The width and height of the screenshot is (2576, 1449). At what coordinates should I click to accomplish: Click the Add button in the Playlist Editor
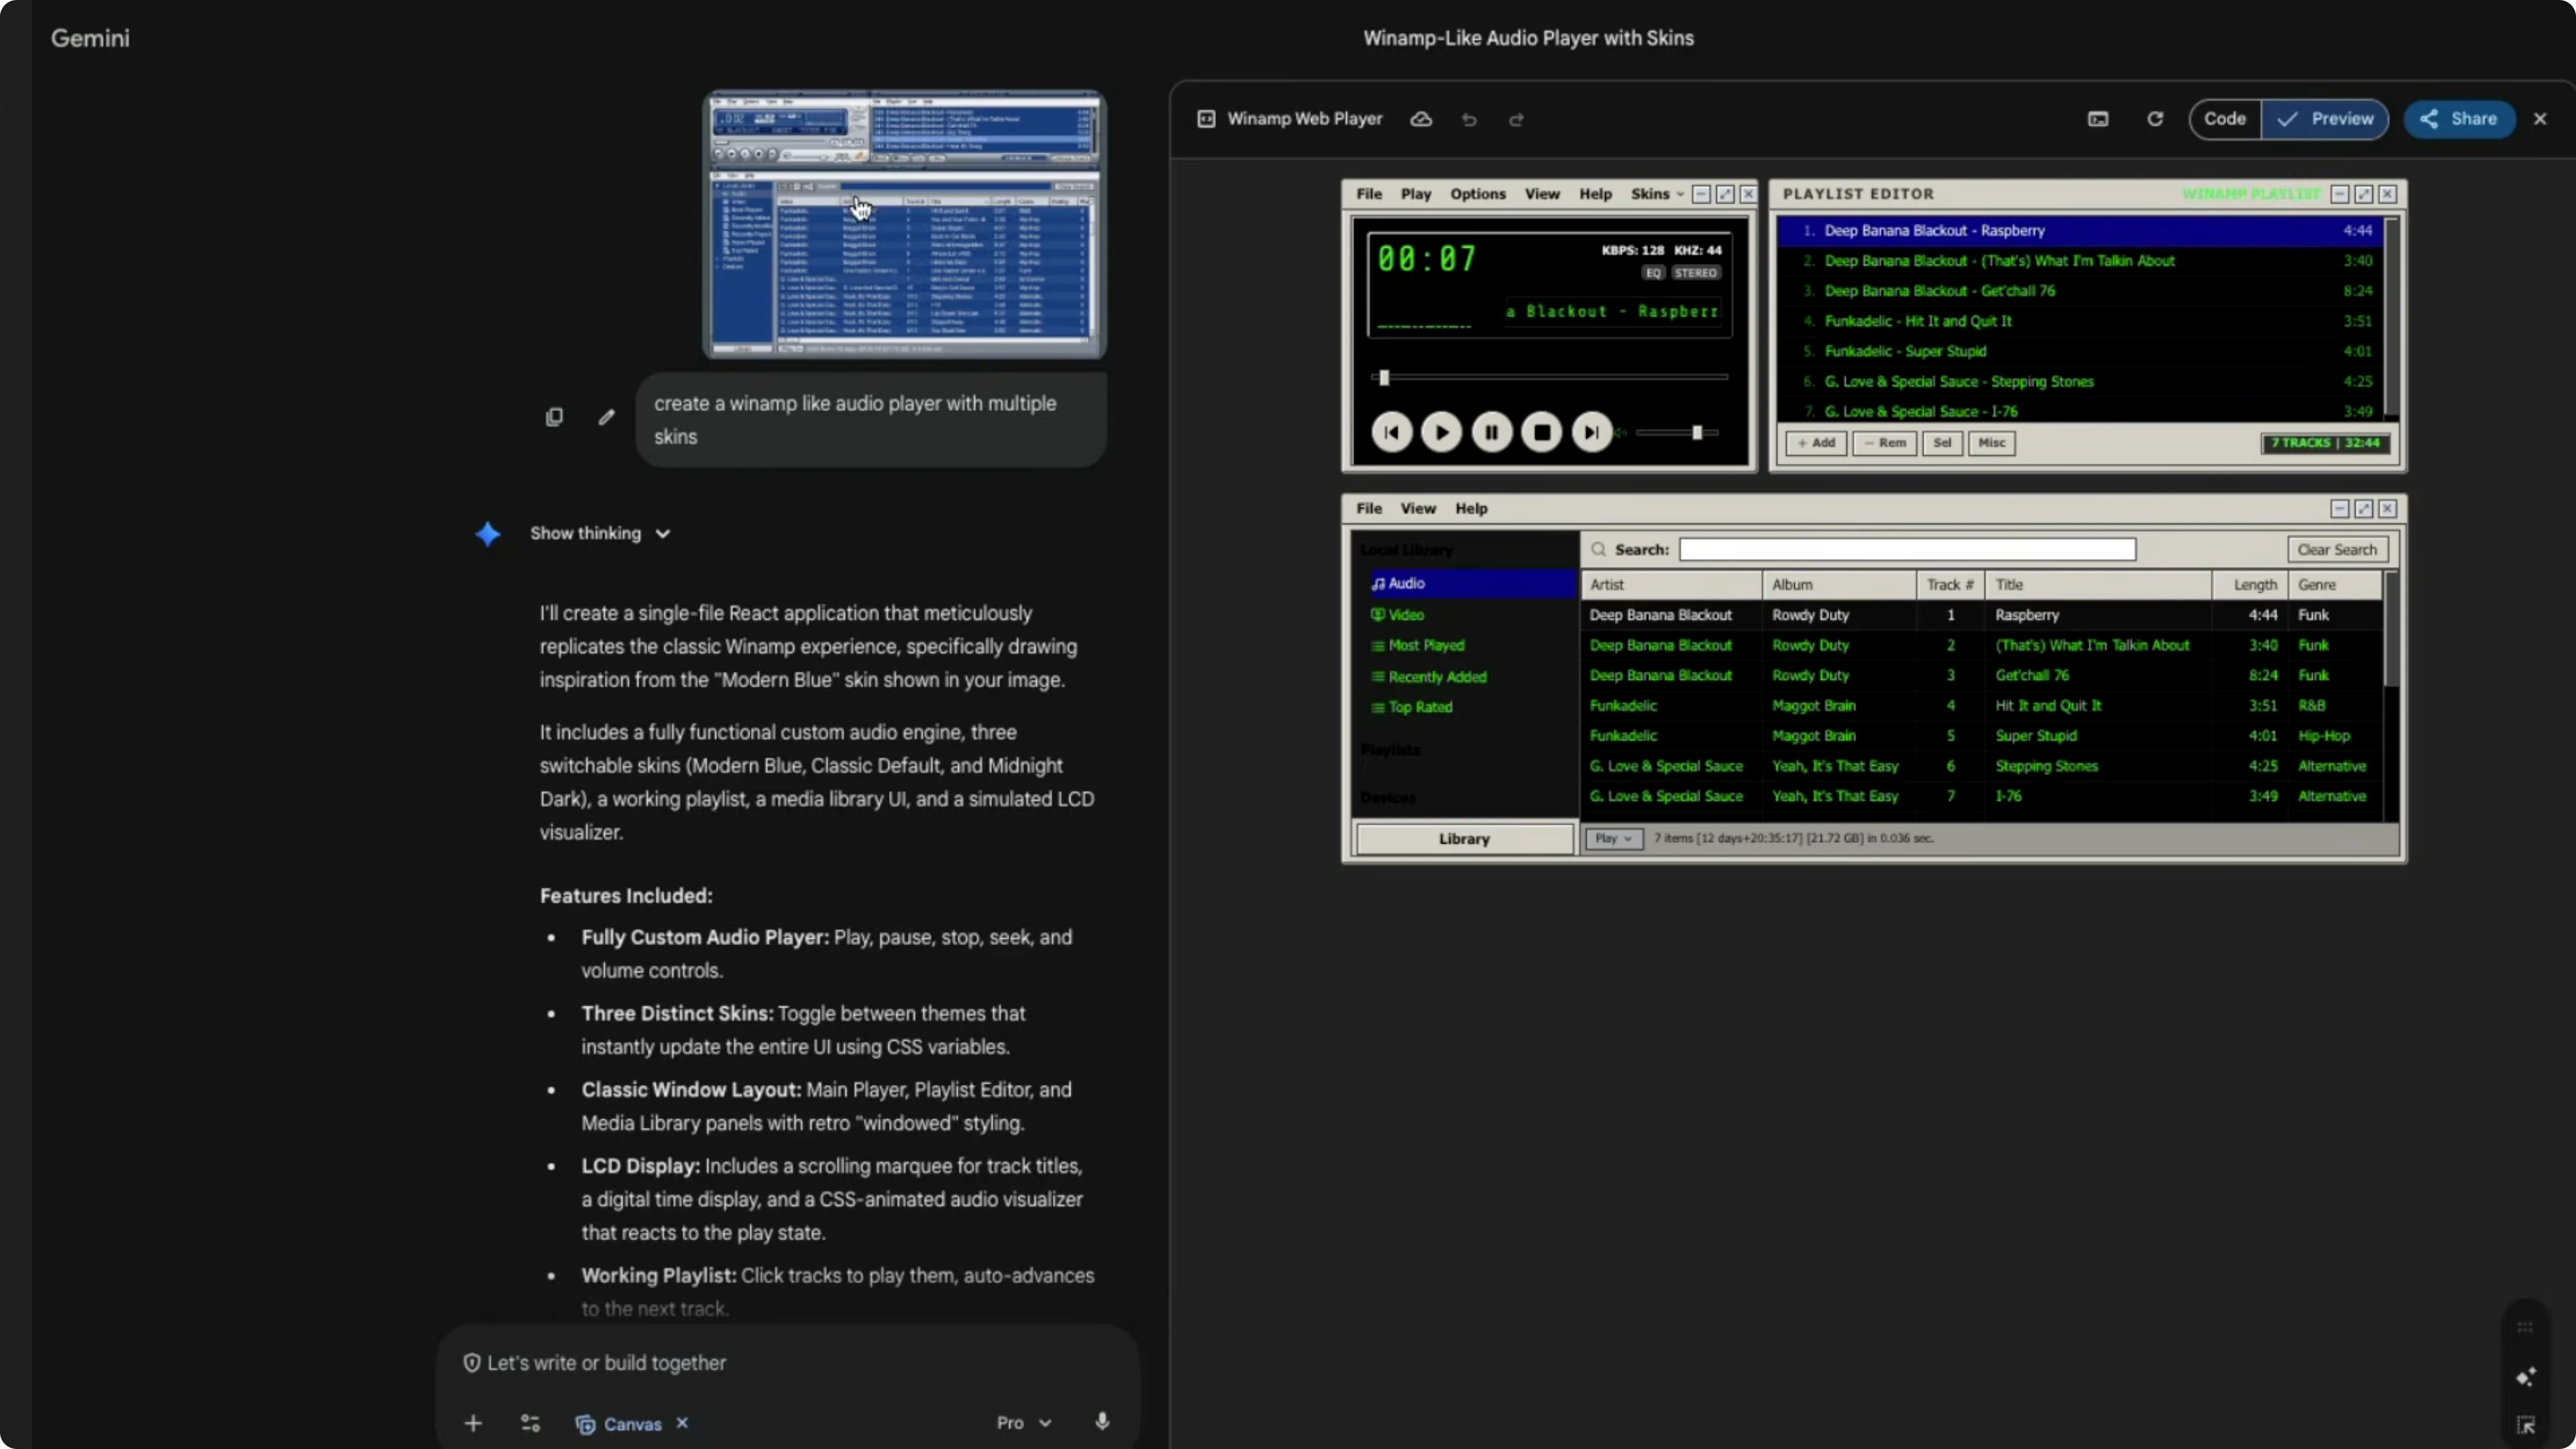pos(1816,443)
